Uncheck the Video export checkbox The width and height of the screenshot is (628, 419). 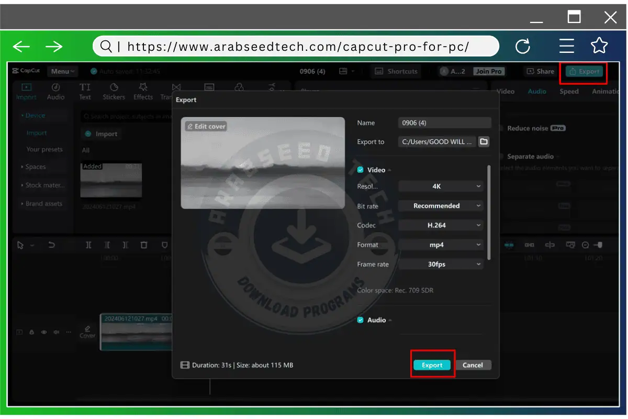pyautogui.click(x=361, y=170)
